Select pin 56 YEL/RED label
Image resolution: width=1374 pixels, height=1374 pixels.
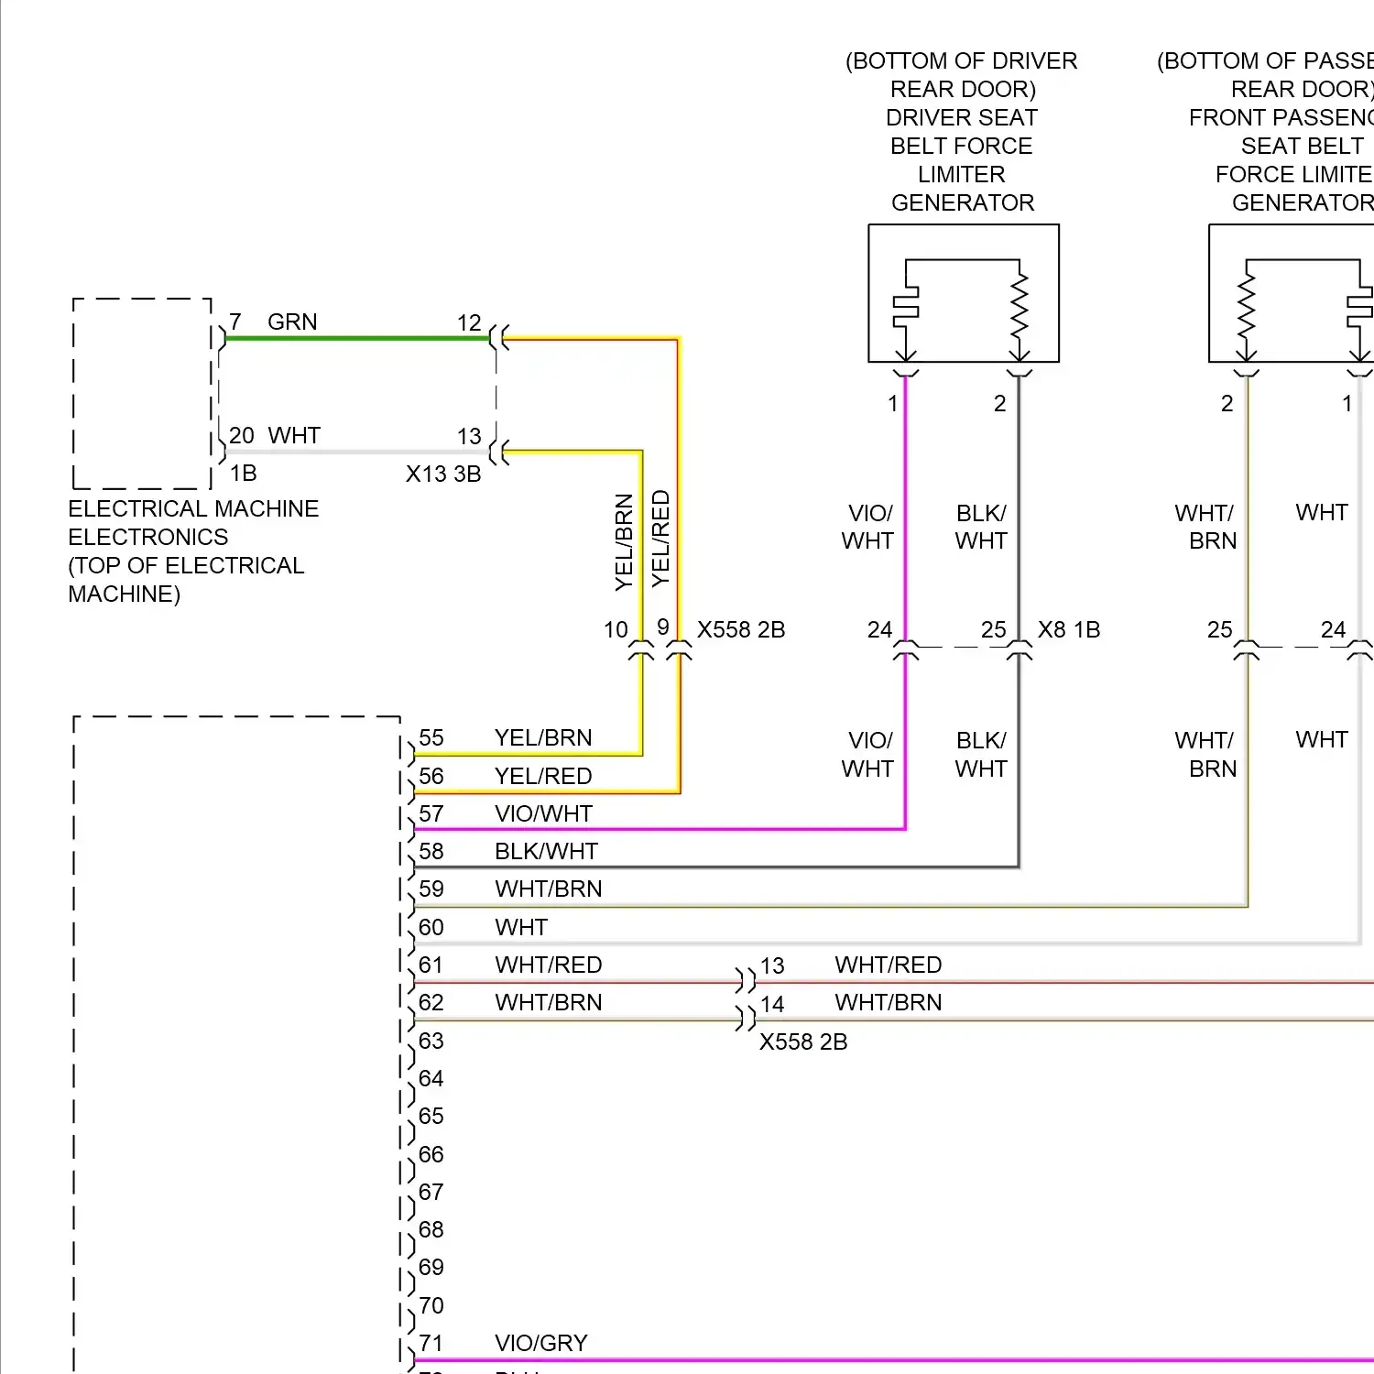point(543,777)
